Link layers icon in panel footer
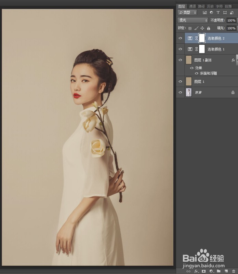The width and height of the screenshot is (238, 274). tap(188, 271)
